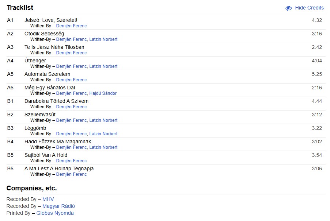Click Latzin Norbert credit under Szellemvasút
The image size is (330, 221).
coord(103,120)
